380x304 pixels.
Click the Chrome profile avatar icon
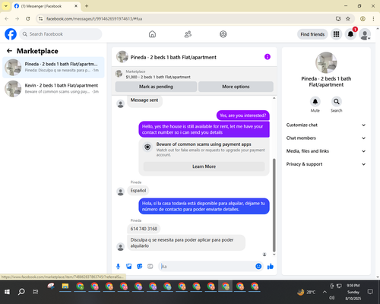point(363,19)
